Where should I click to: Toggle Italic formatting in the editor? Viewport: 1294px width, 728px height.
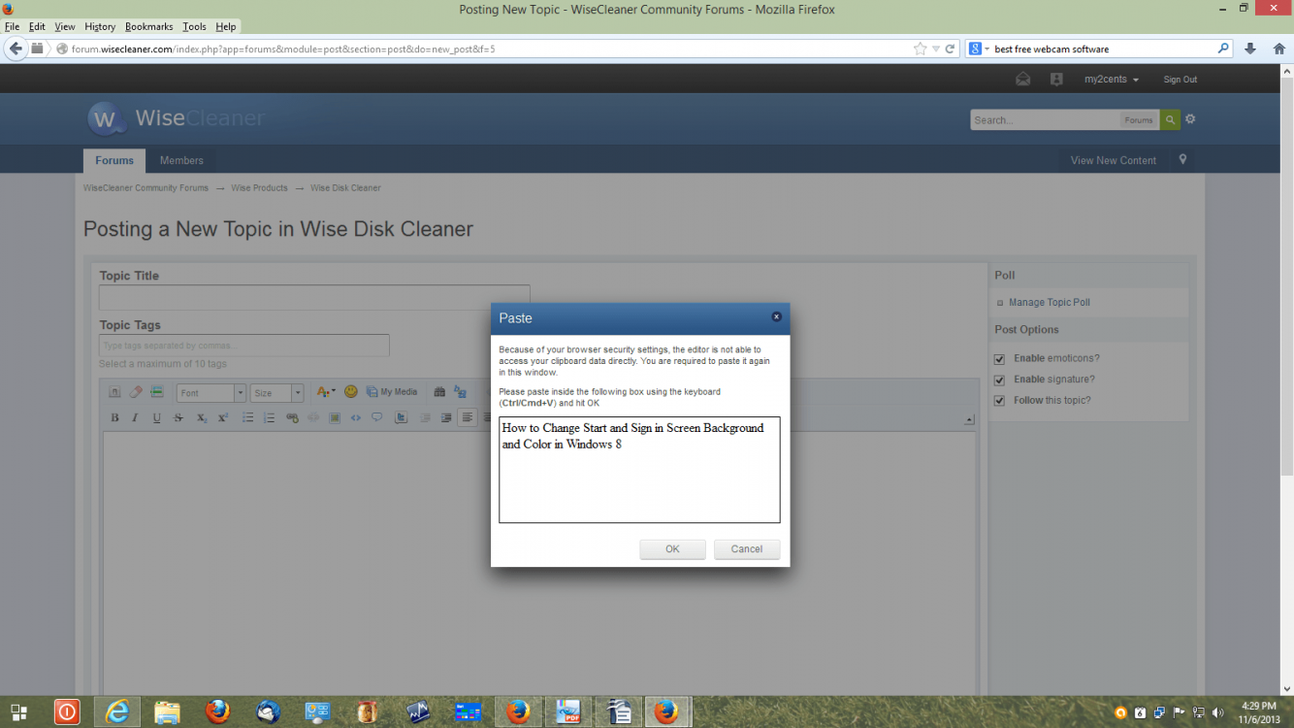[135, 417]
